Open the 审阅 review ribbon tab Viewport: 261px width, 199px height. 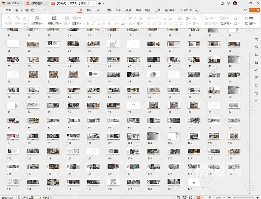point(138,10)
